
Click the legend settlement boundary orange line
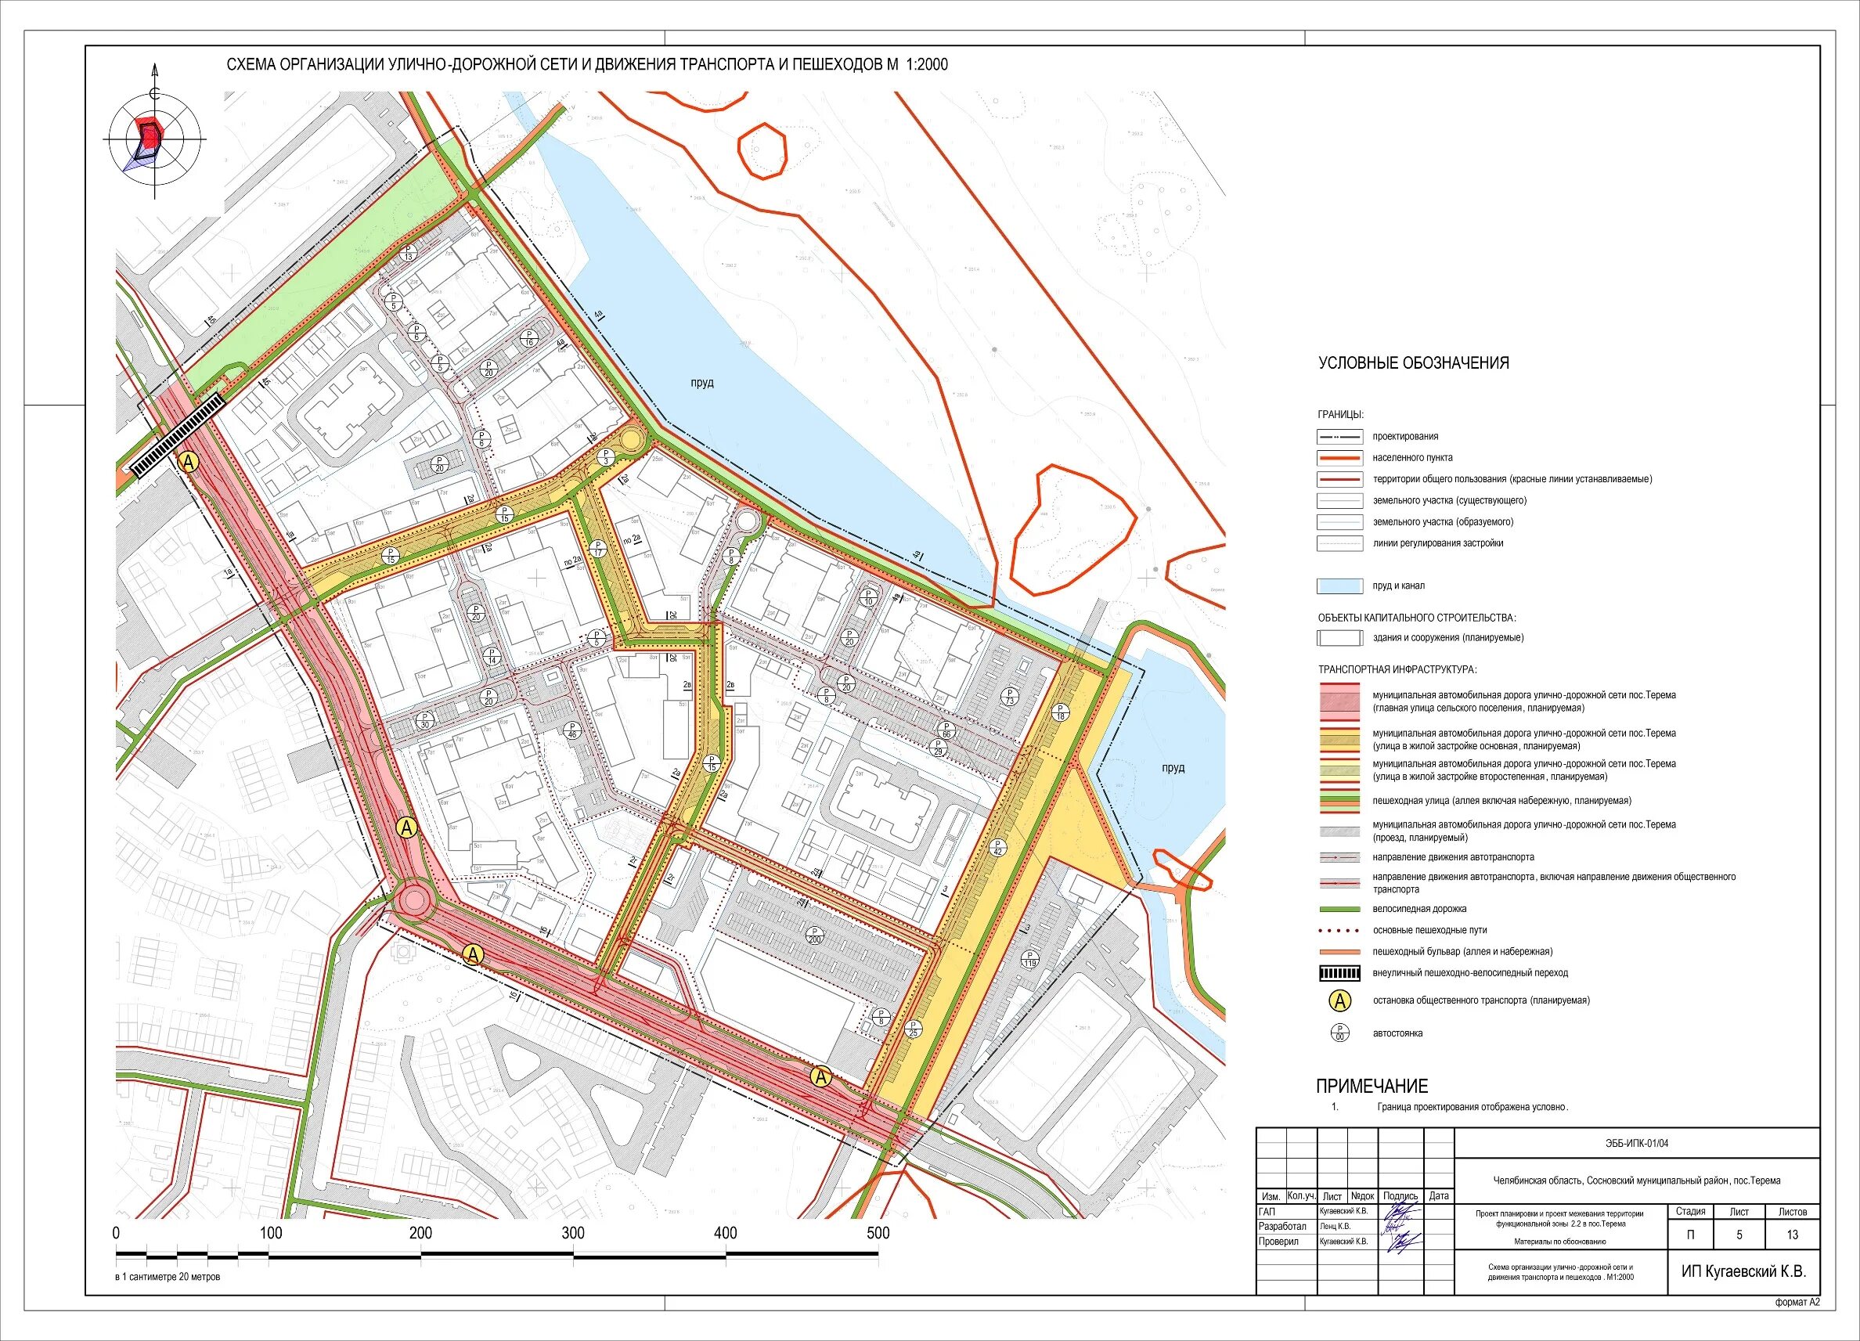[x=1339, y=458]
